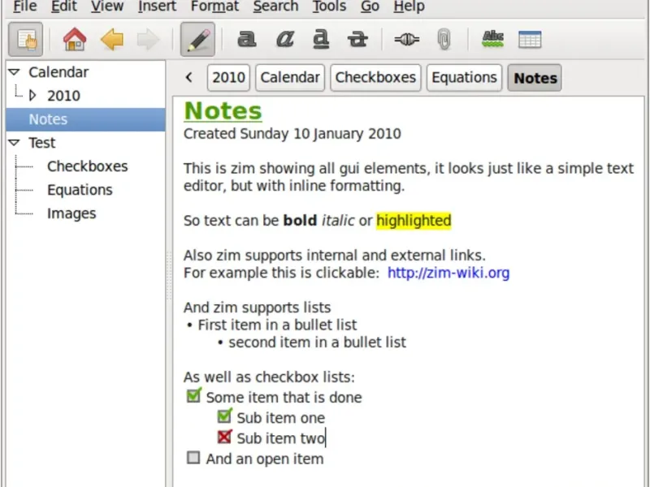Click 'First item in a bullet list'

pyautogui.click(x=277, y=325)
